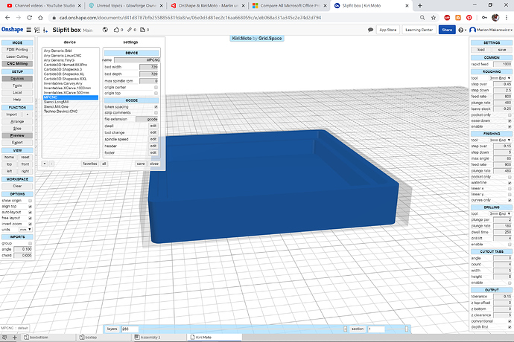514x342 pixels.
Task: Toggle align top option
Action: pos(30,207)
